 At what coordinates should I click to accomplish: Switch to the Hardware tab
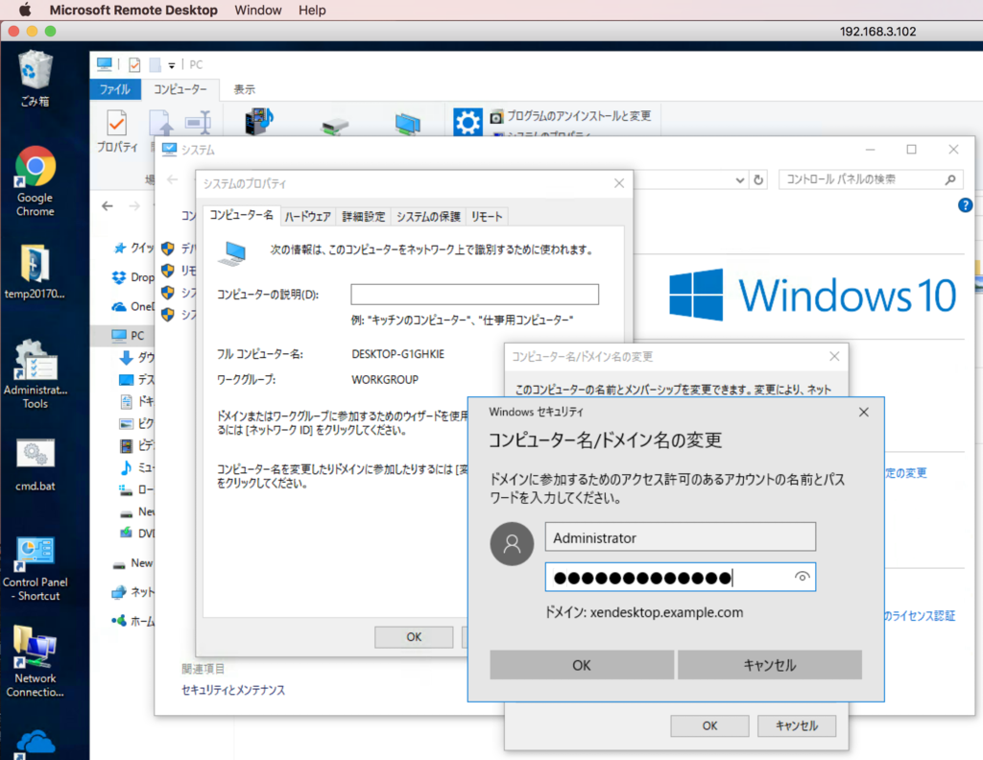click(x=308, y=217)
